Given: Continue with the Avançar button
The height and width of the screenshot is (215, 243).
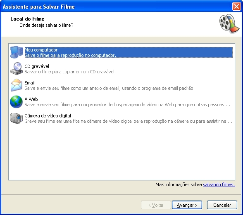Looking at the screenshot, I should coord(187,205).
